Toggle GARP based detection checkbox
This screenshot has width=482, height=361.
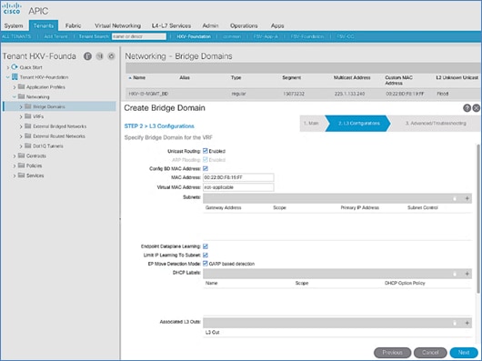[x=206, y=264]
